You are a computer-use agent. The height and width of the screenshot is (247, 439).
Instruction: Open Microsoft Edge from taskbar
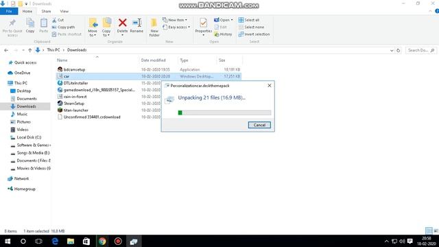coord(55,241)
